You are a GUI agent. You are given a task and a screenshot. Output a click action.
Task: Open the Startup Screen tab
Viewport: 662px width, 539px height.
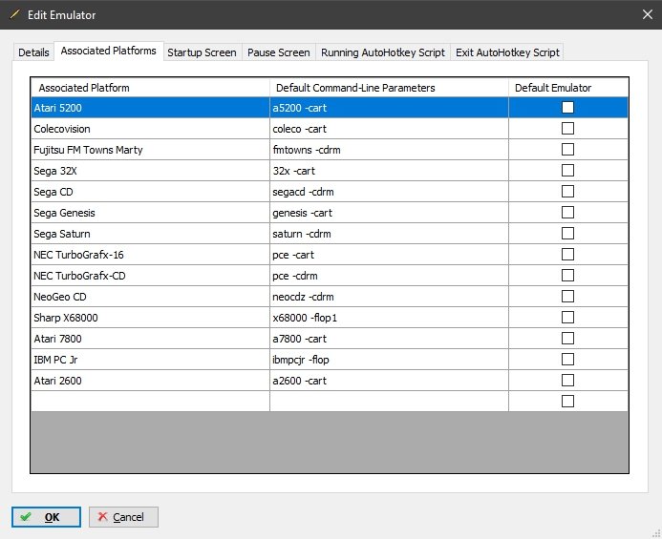click(x=202, y=52)
